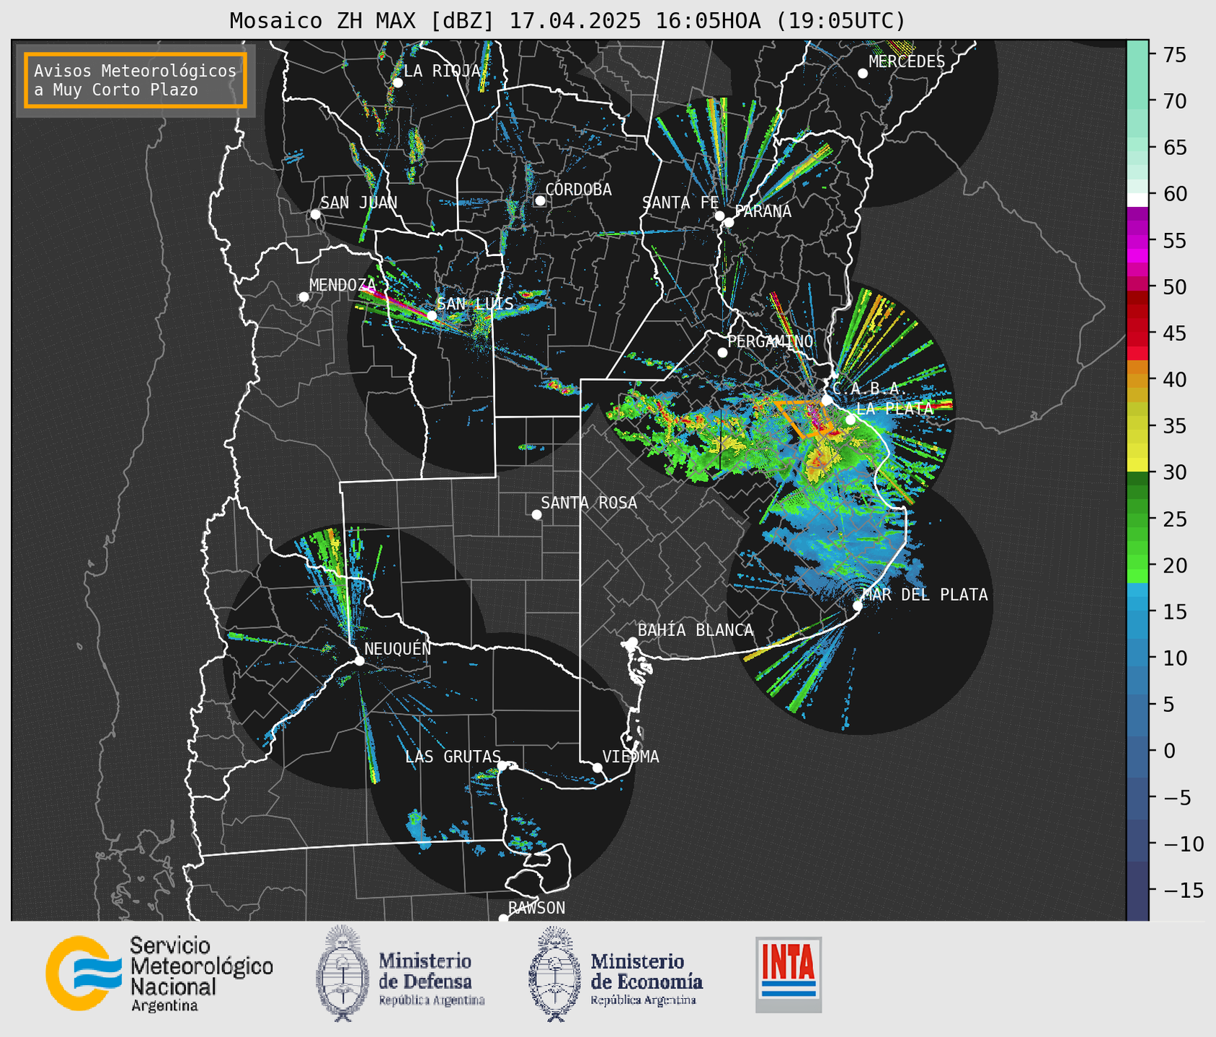Click the NEUQUÉN city label
1216x1037 pixels.
click(x=397, y=648)
